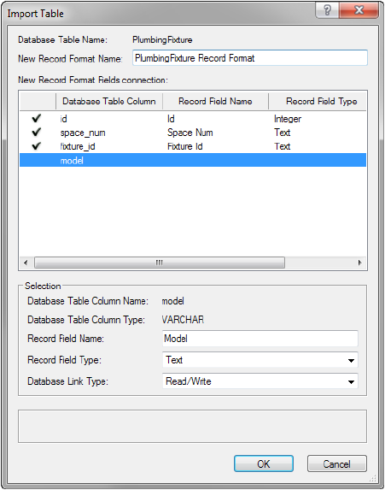Enable the checkmark for model row
The height and width of the screenshot is (490, 385).
pyautogui.click(x=37, y=160)
